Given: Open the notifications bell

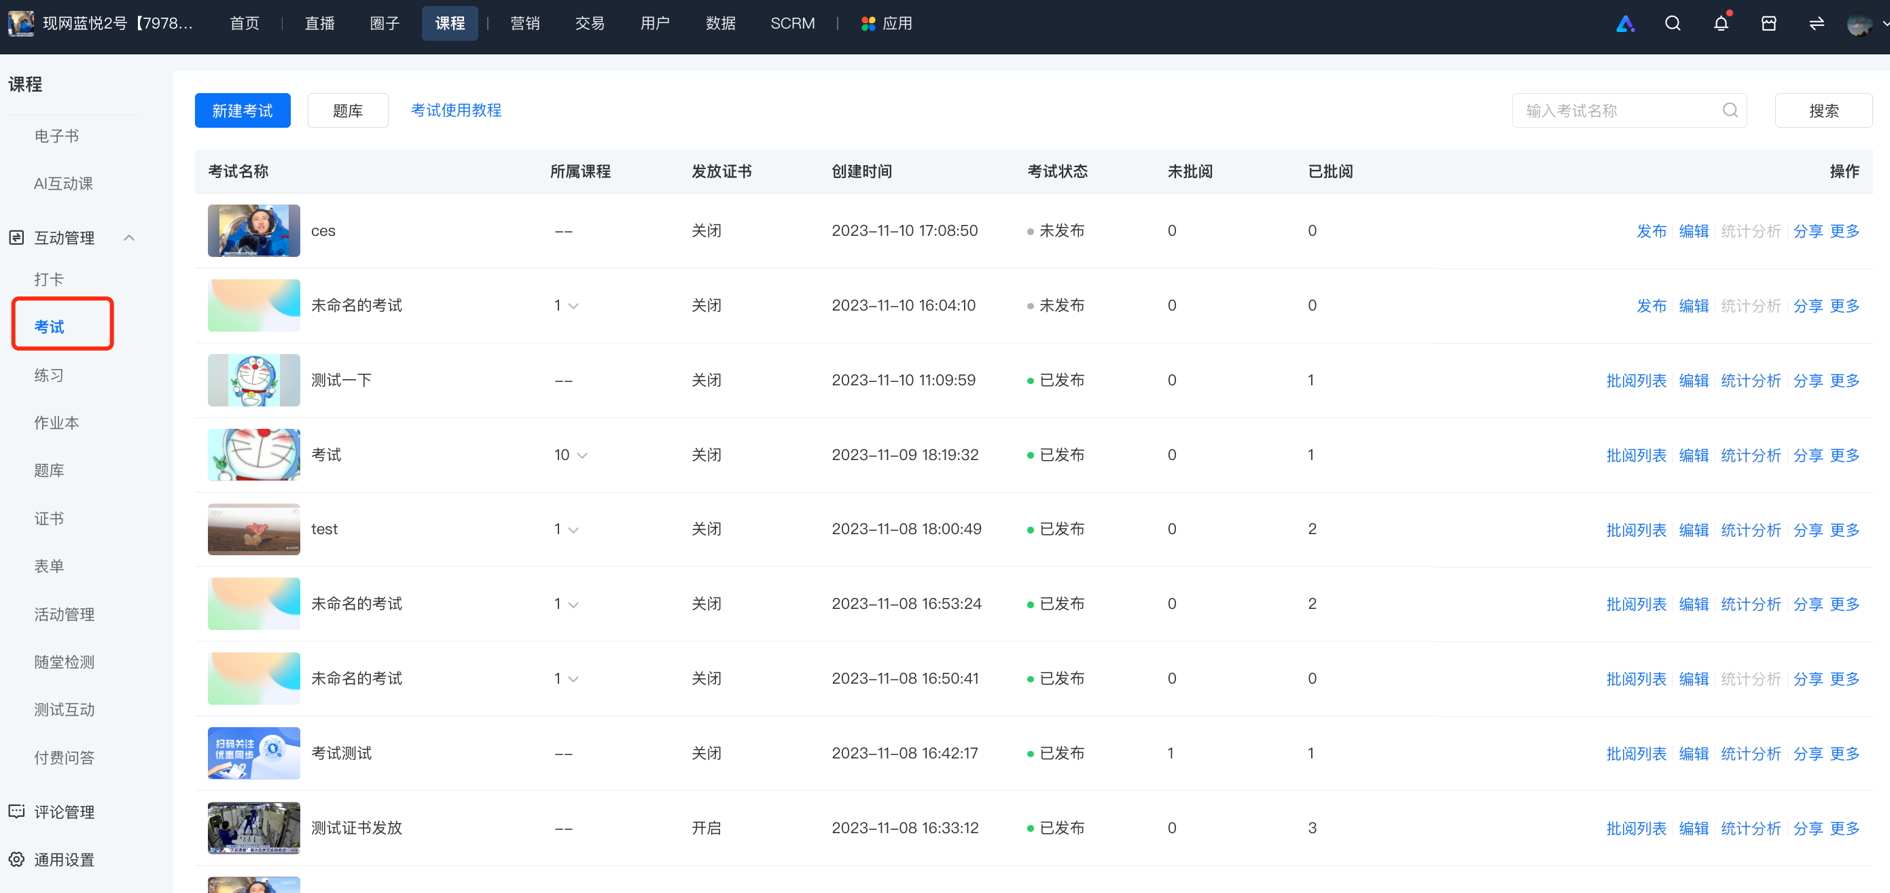Looking at the screenshot, I should tap(1721, 24).
